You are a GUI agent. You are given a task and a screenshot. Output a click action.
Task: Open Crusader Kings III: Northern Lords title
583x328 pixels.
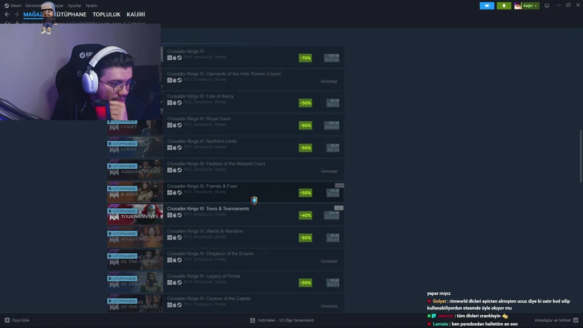click(x=202, y=141)
